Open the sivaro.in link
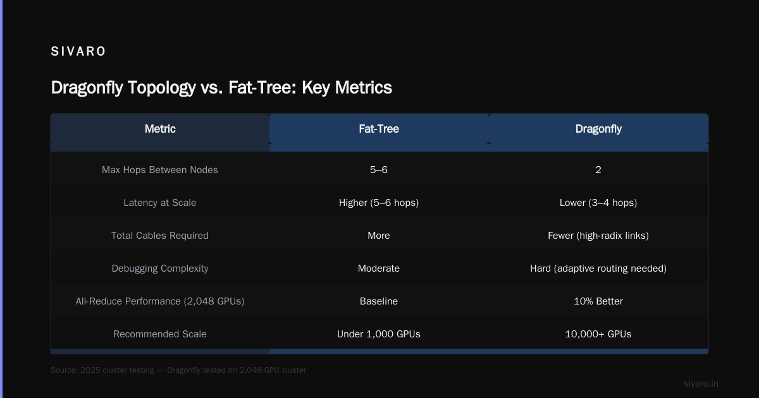Screen dimensions: 759x398 pyautogui.click(x=701, y=383)
